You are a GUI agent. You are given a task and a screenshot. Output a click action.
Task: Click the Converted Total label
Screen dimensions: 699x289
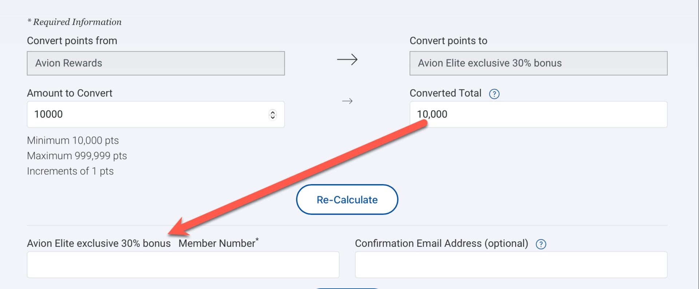[445, 93]
